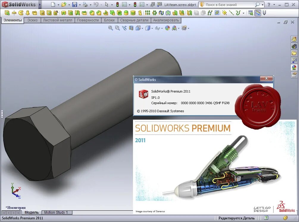Open the knowledge base search dropdown arrow
This screenshot has width=299, height=222.
click(263, 5)
